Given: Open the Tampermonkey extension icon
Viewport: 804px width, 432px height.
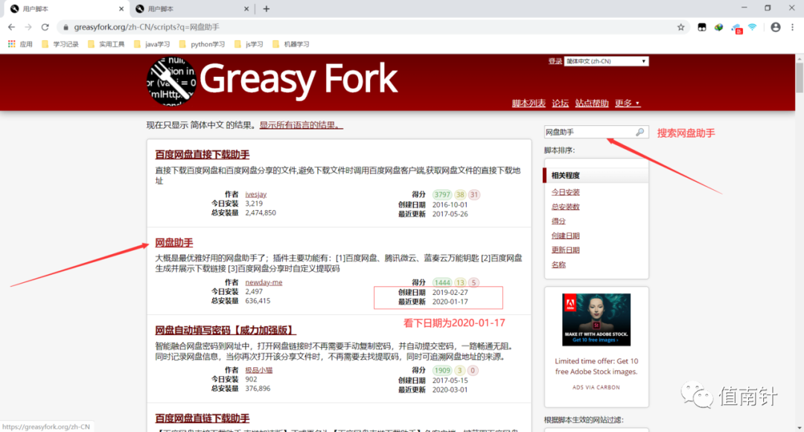Looking at the screenshot, I should coord(702,28).
